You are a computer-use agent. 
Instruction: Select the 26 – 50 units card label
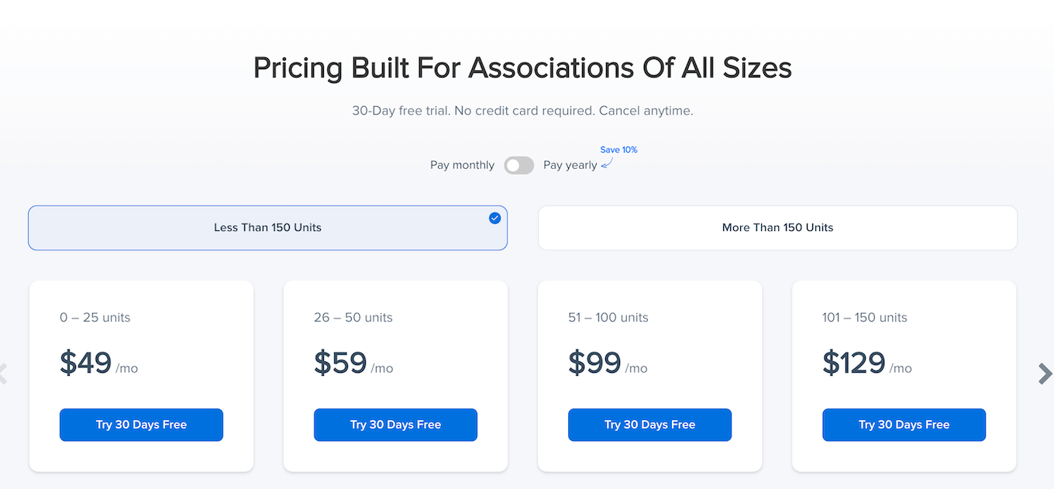tap(353, 318)
